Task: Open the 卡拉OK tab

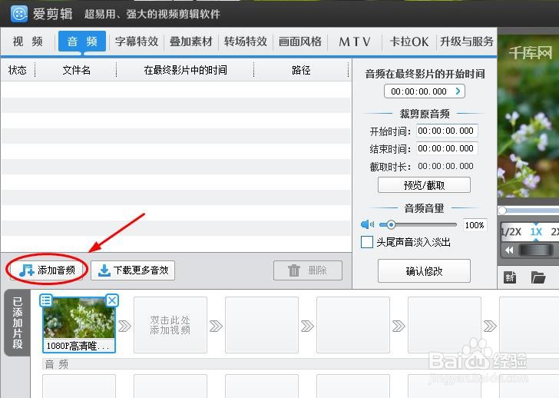Action: (409, 41)
